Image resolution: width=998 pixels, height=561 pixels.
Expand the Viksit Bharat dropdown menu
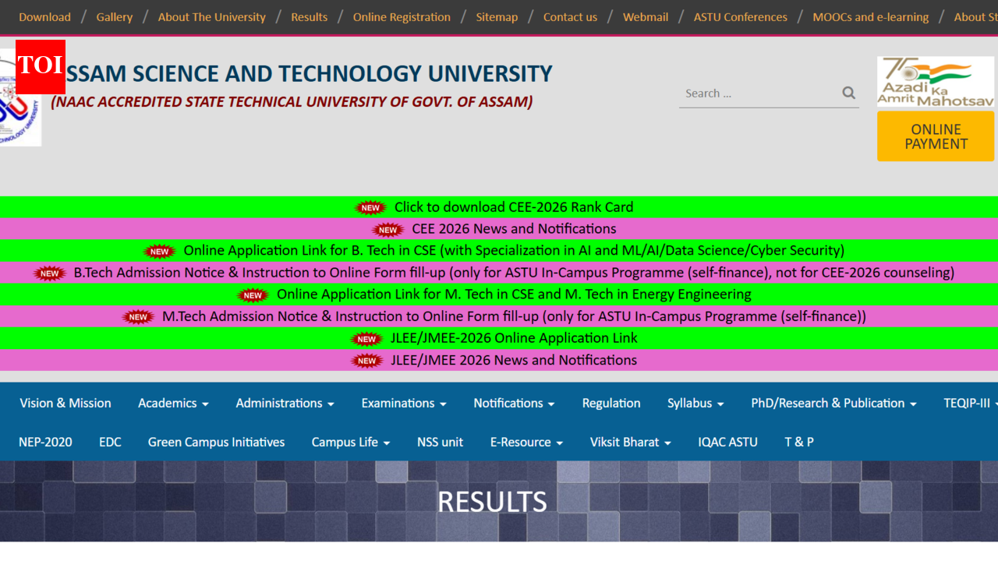(x=630, y=442)
